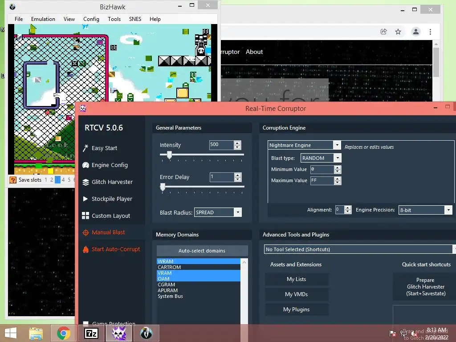The width and height of the screenshot is (456, 342).
Task: Click the Minimum Value spinner arrows
Action: [x=338, y=169]
